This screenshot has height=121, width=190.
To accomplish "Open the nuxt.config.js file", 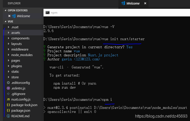I will (x=23, y=100).
